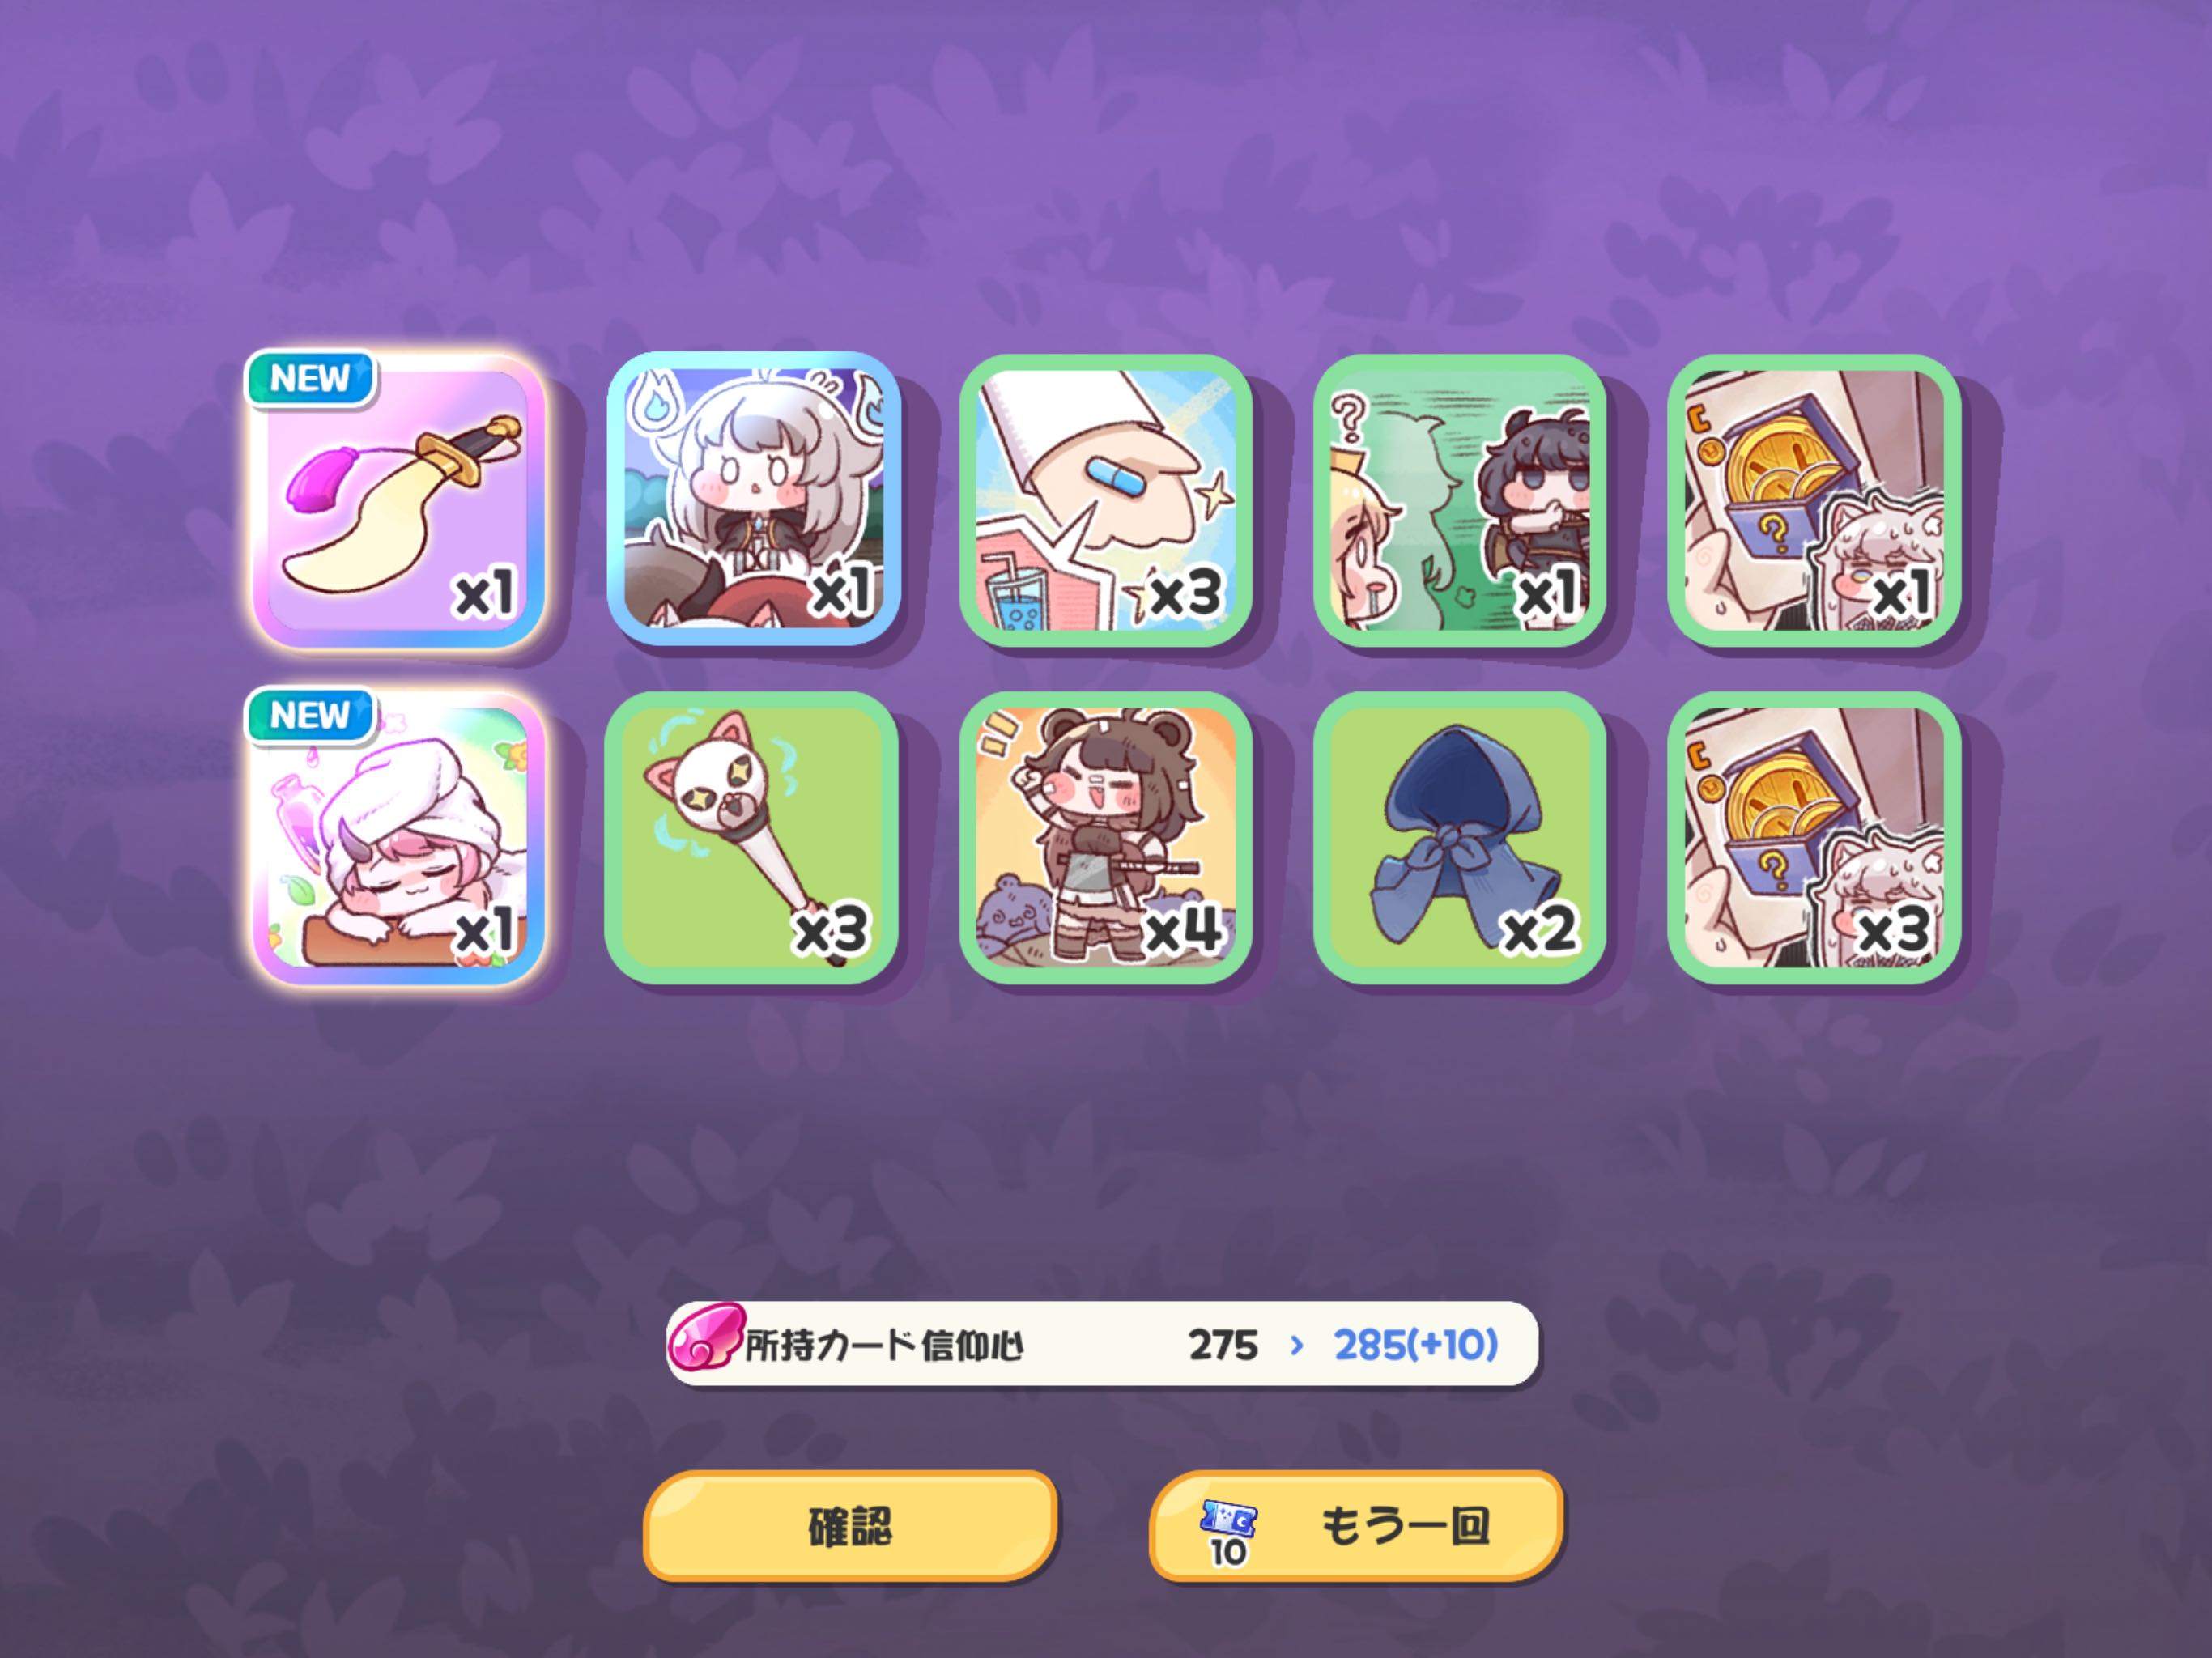2212x1658 pixels.
Task: Tap the x4 count on bear girl card
Action: (1183, 930)
